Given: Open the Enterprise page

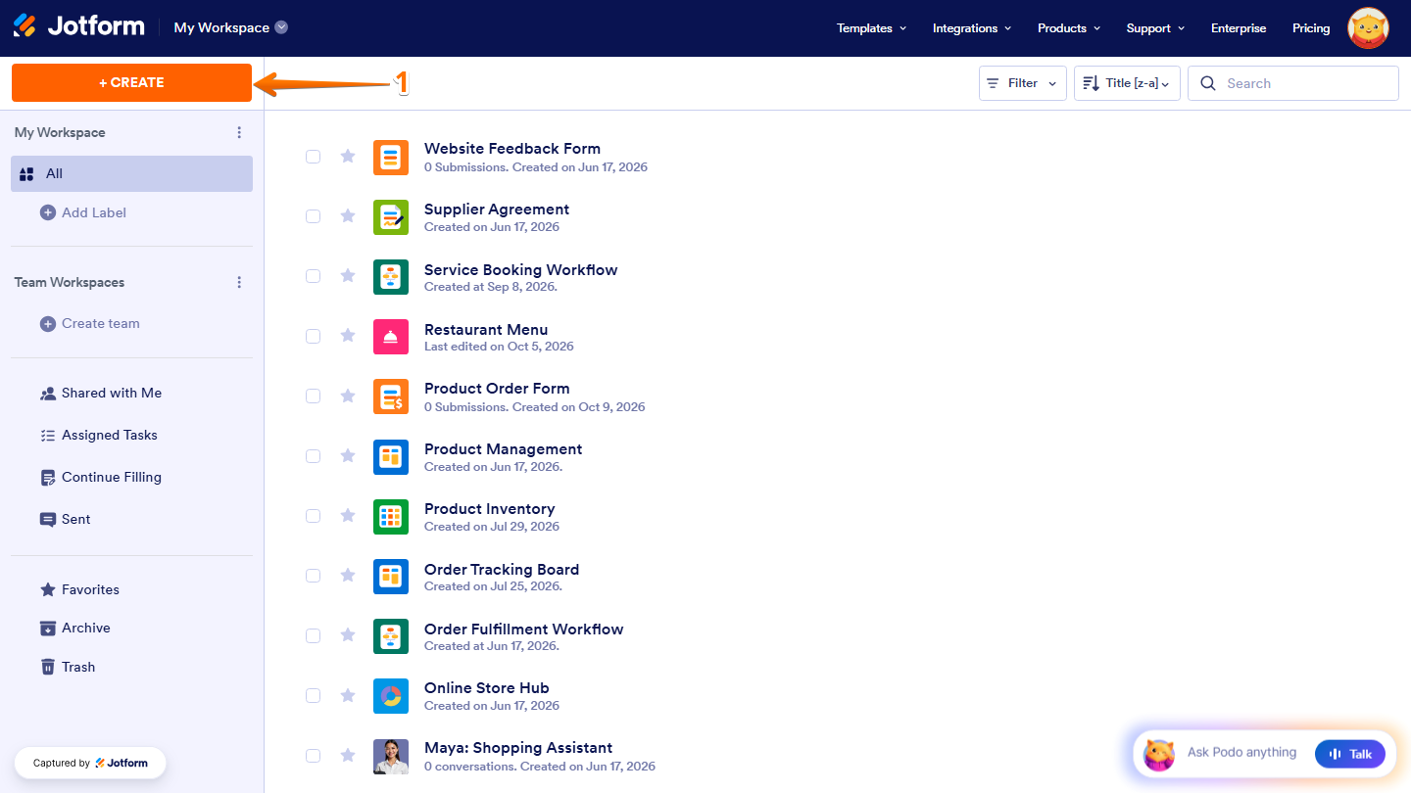Looking at the screenshot, I should [x=1239, y=28].
